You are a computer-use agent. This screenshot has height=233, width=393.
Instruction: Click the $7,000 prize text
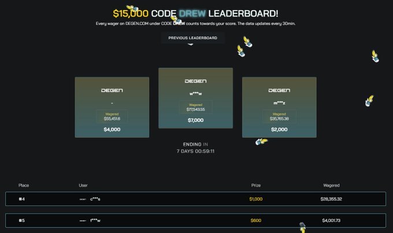(195, 121)
